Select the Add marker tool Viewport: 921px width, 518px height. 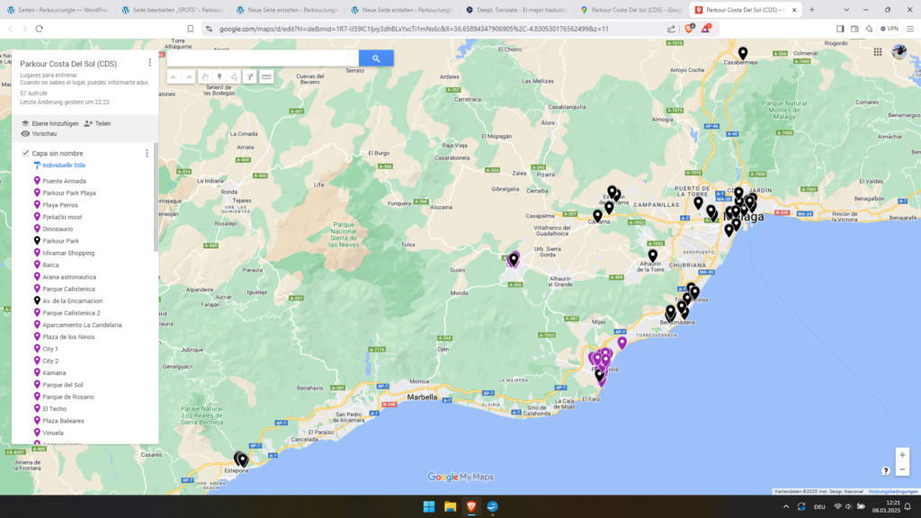tap(219, 77)
